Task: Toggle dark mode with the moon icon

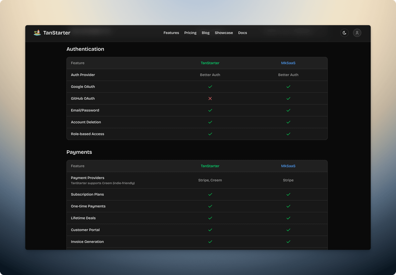Action: click(x=345, y=33)
